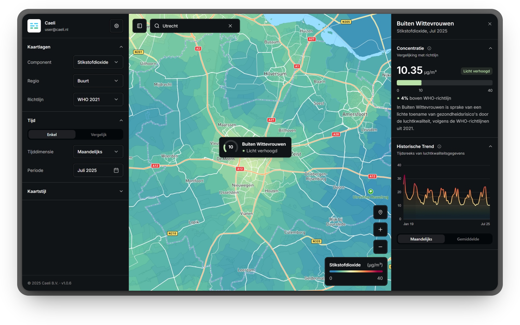The width and height of the screenshot is (520, 325).
Task: Click the Utrecht search input field
Action: click(192, 26)
